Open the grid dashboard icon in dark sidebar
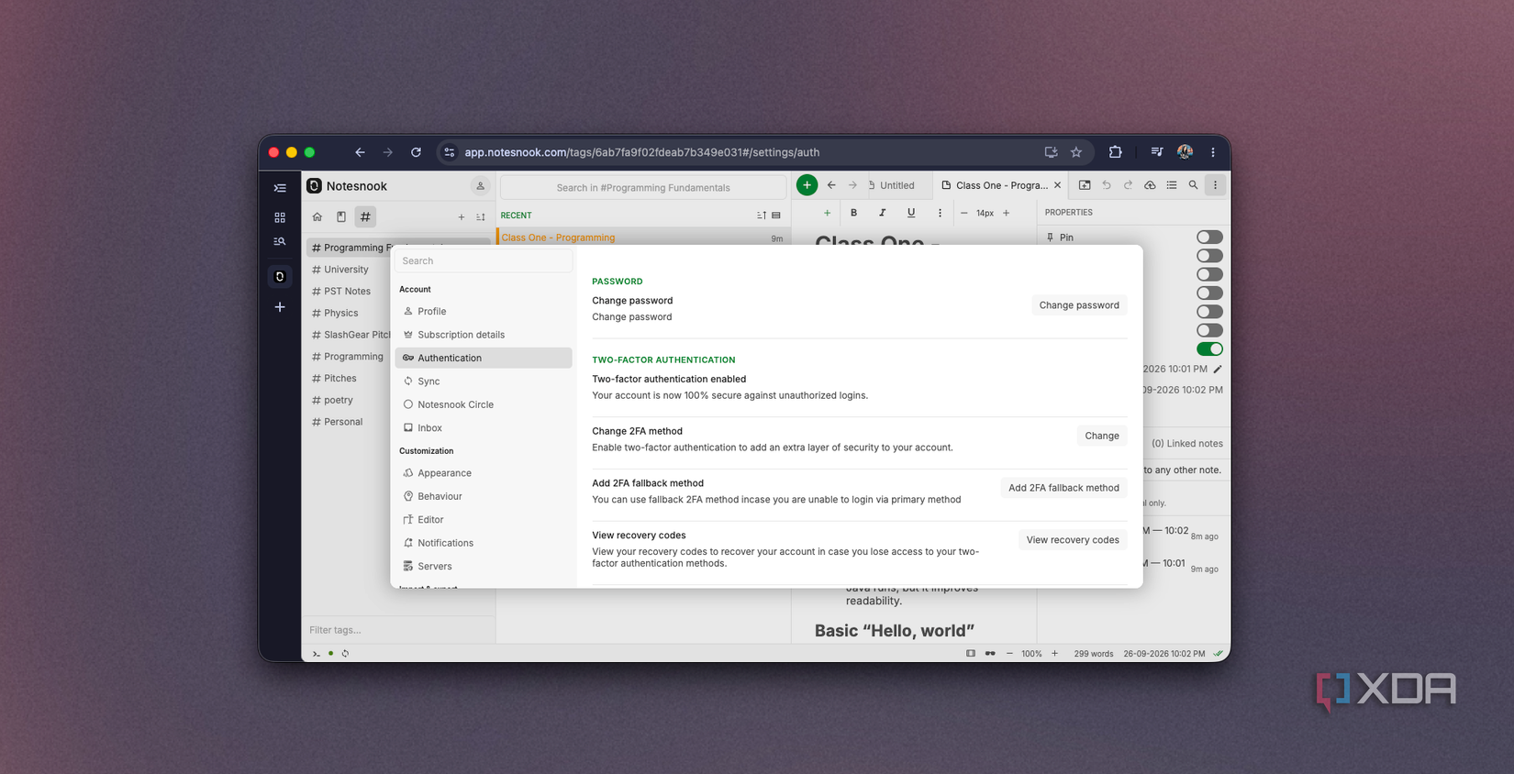1514x774 pixels. pyautogui.click(x=280, y=217)
